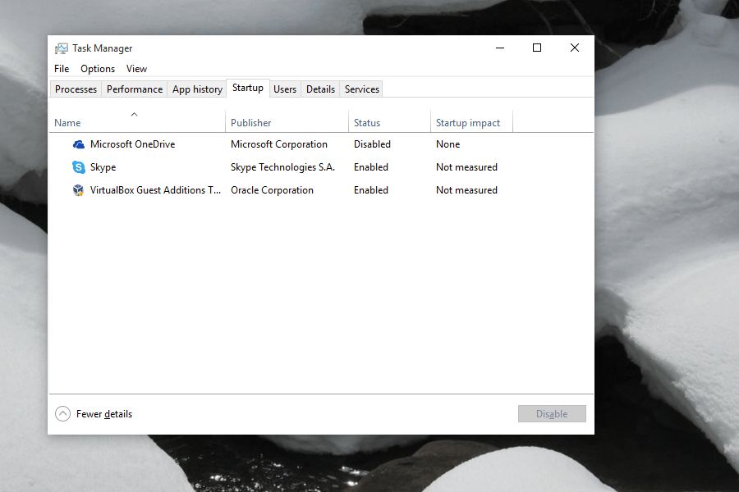Click Skype's Not measured impact value

click(x=466, y=167)
